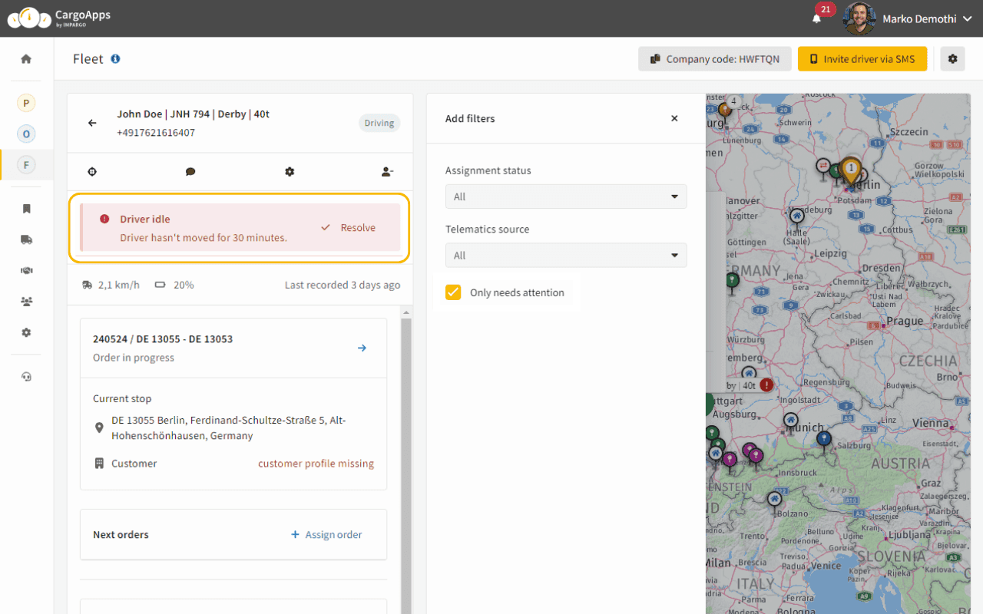Viewport: 983px width, 614px height.
Task: Expand user menu next to Marko Demothi
Action: click(x=966, y=19)
